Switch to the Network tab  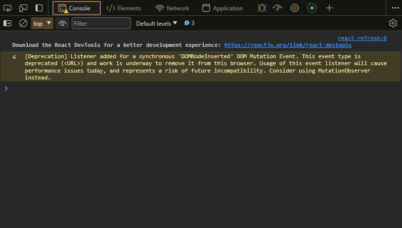tap(172, 8)
